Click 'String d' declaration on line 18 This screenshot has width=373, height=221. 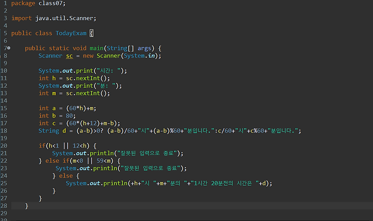tap(52, 131)
